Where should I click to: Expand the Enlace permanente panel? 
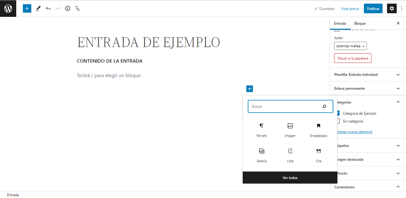[x=367, y=88]
